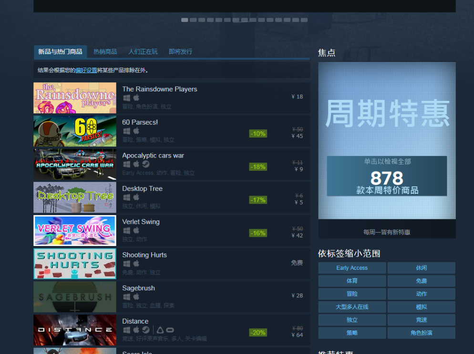Filter by the 免费 tag button
The height and width of the screenshot is (354, 474).
(x=422, y=281)
